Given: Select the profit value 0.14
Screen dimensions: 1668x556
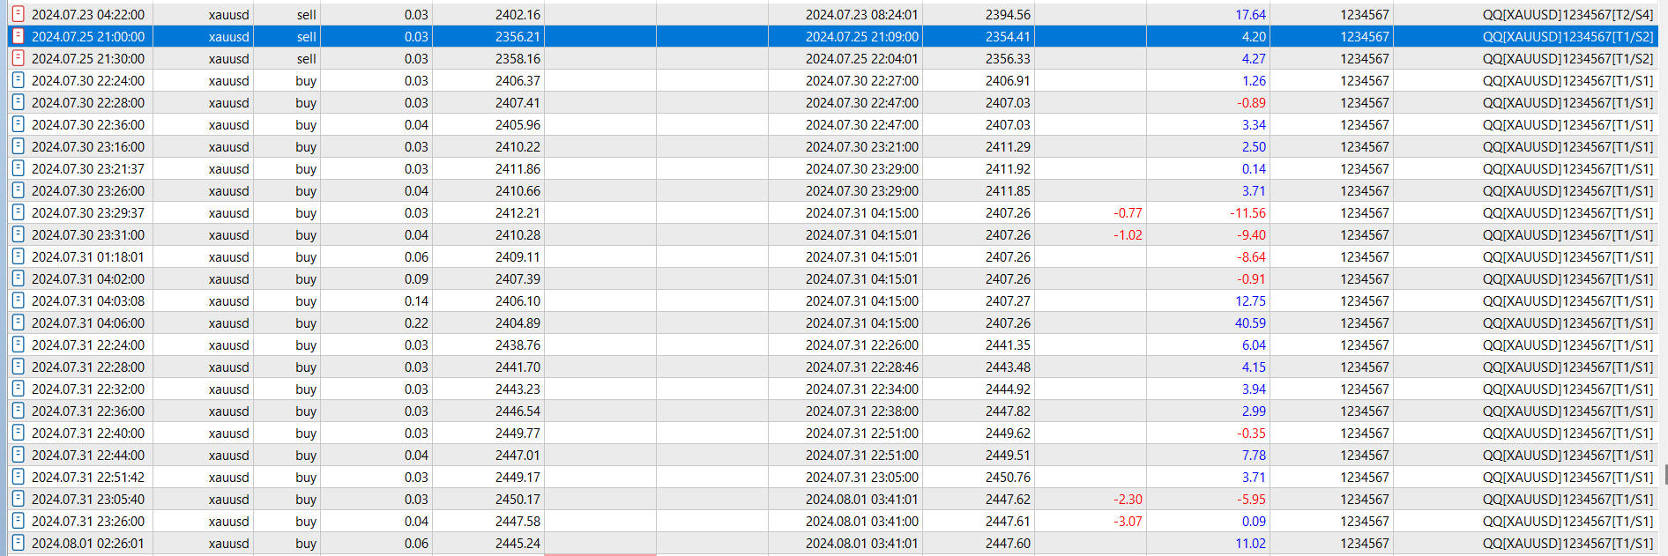Looking at the screenshot, I should coord(1254,169).
